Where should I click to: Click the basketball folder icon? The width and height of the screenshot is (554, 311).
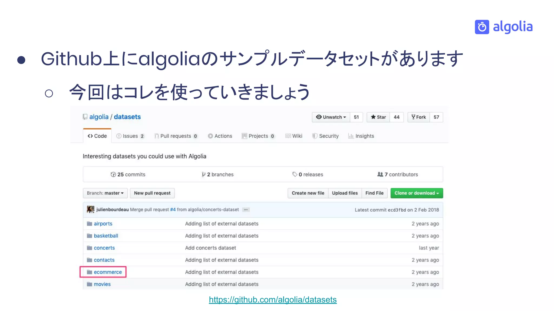pyautogui.click(x=90, y=236)
